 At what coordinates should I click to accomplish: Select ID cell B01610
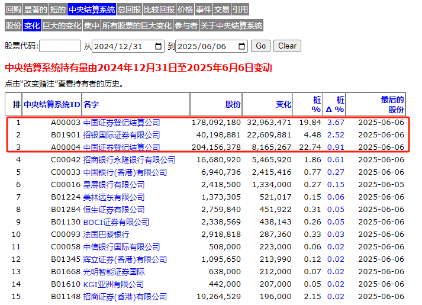point(66,284)
